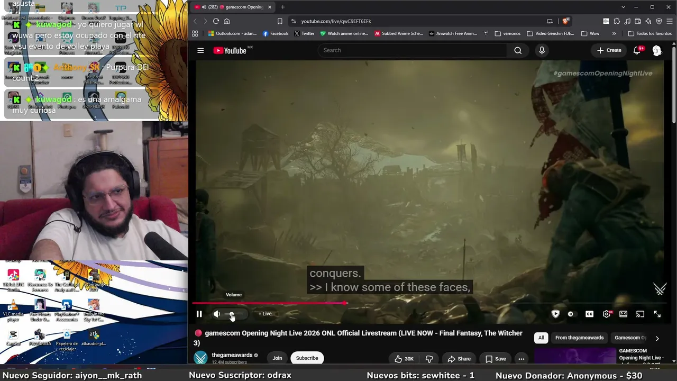Open Brave Shields lion icon
The width and height of the screenshot is (677, 381).
point(565,21)
